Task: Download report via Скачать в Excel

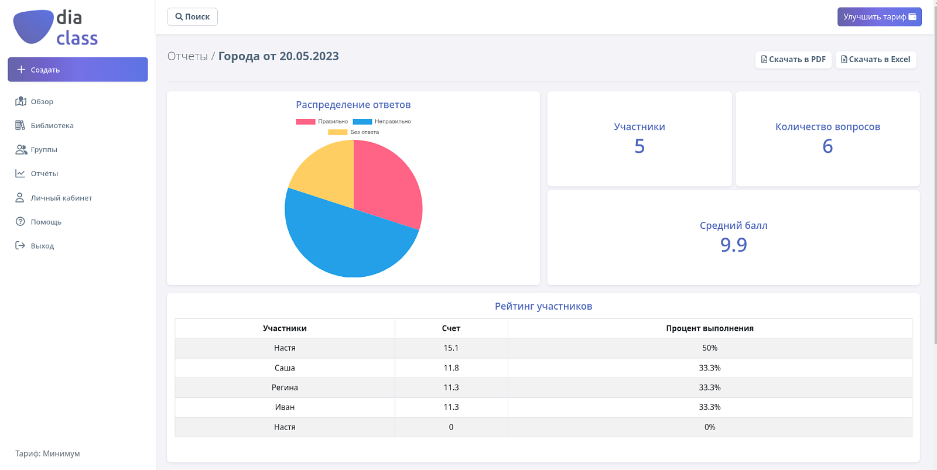Action: 876,60
